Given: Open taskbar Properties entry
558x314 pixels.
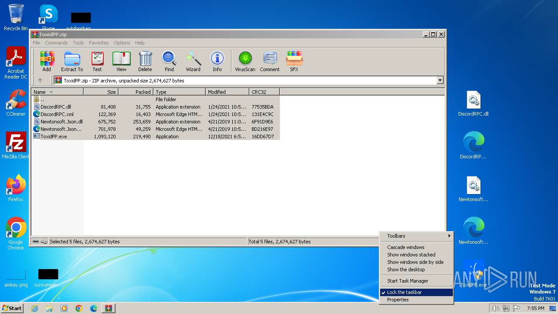Looking at the screenshot, I should [x=416, y=300].
